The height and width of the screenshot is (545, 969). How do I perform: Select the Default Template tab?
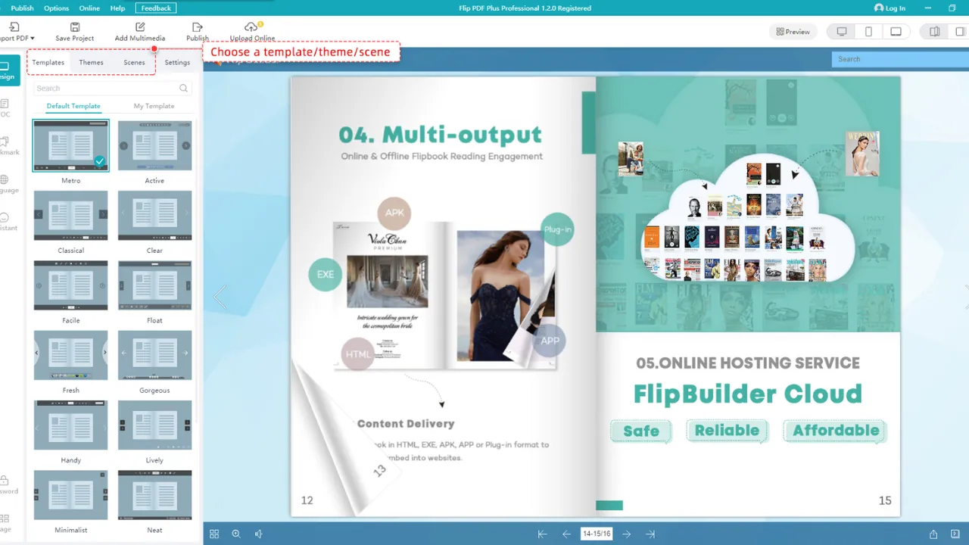pos(73,106)
